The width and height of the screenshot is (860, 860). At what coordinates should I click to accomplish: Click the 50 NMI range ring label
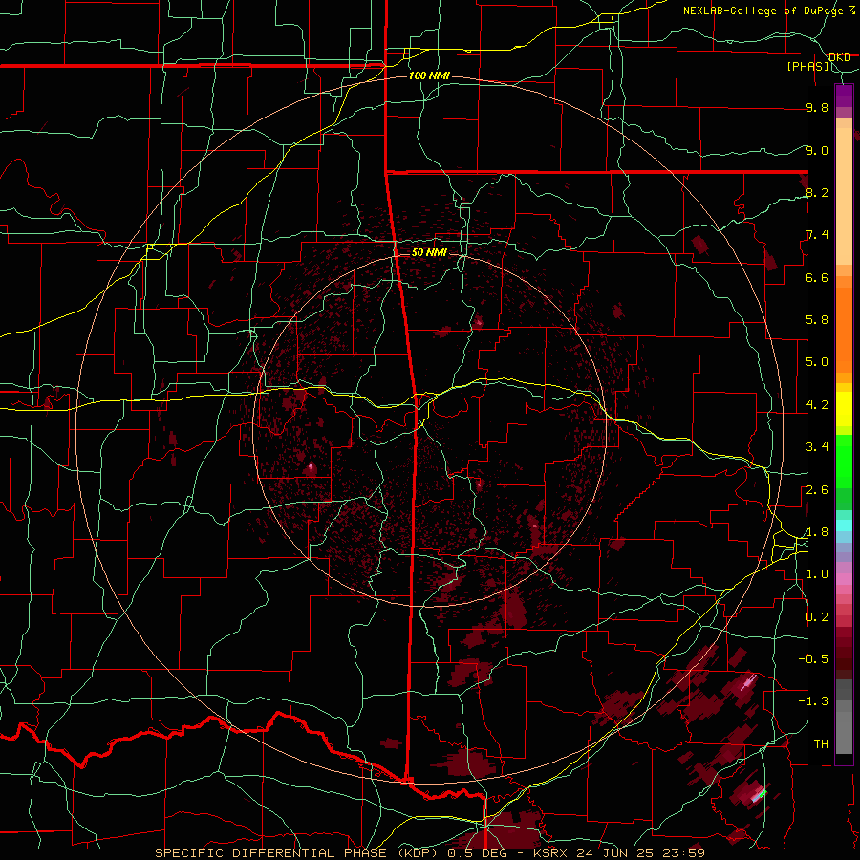429,252
